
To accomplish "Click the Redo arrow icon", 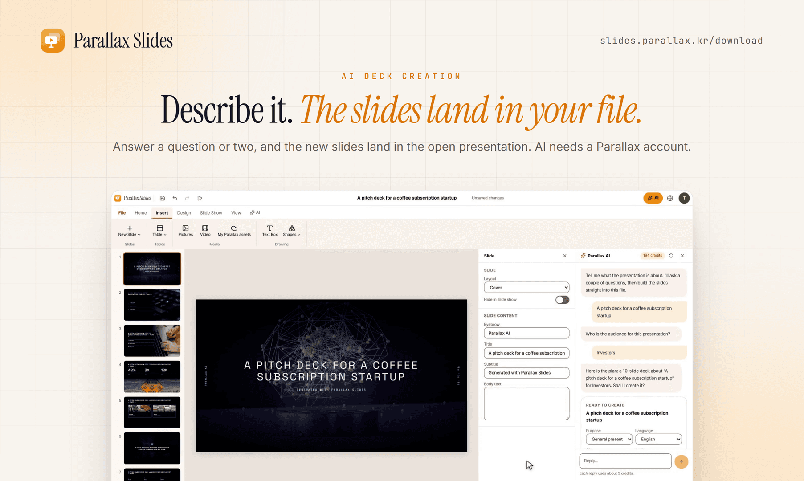I will [x=187, y=198].
